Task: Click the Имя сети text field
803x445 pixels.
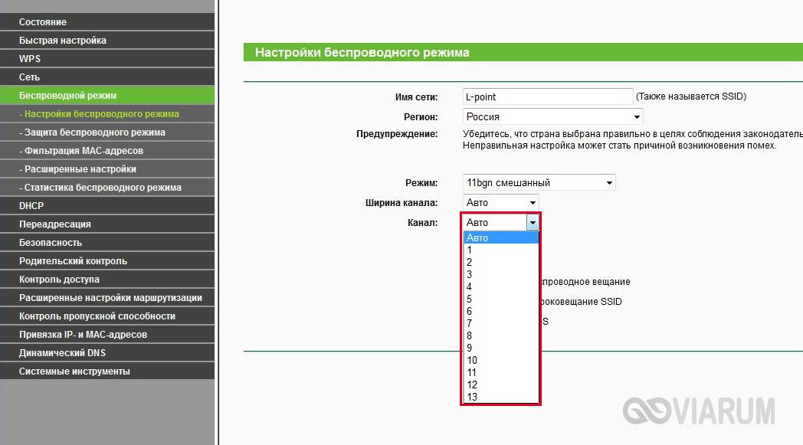Action: (x=547, y=97)
